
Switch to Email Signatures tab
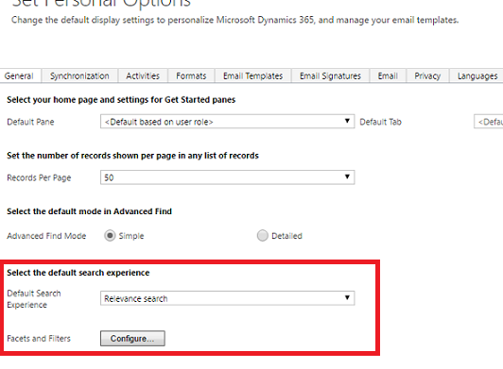coord(330,75)
